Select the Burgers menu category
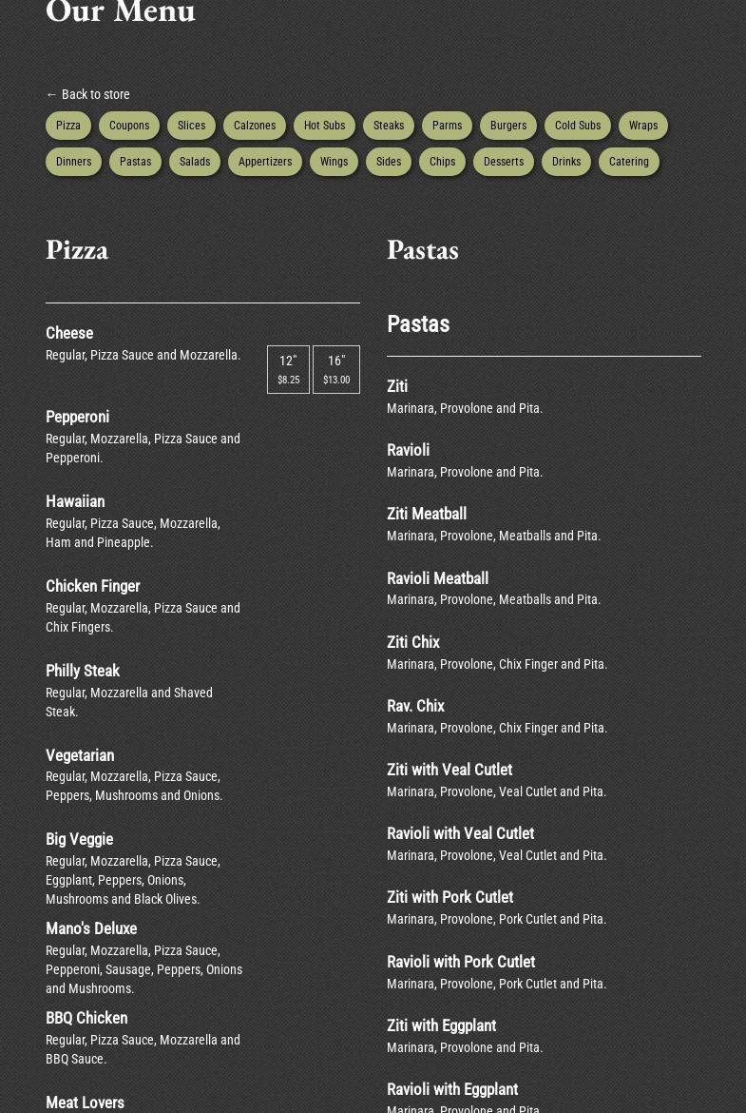Screen dimensions: 746x1113 508,126
